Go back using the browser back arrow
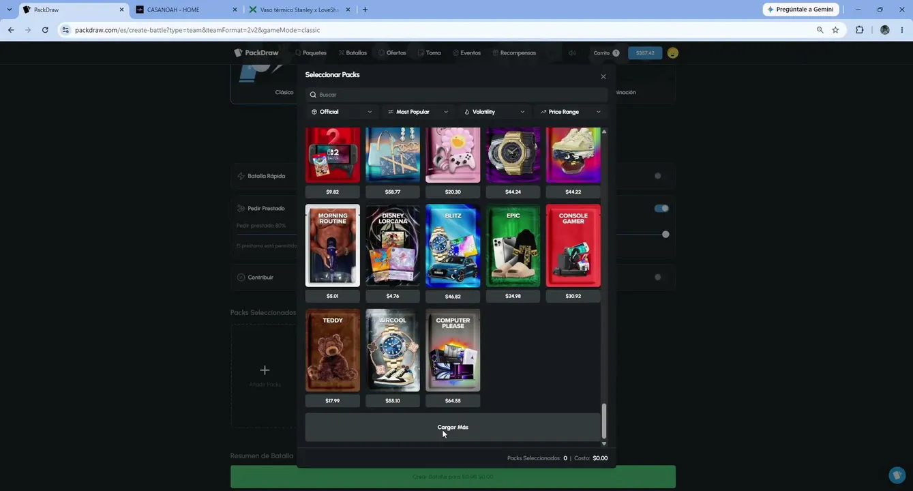The height and width of the screenshot is (491, 913). (x=11, y=30)
